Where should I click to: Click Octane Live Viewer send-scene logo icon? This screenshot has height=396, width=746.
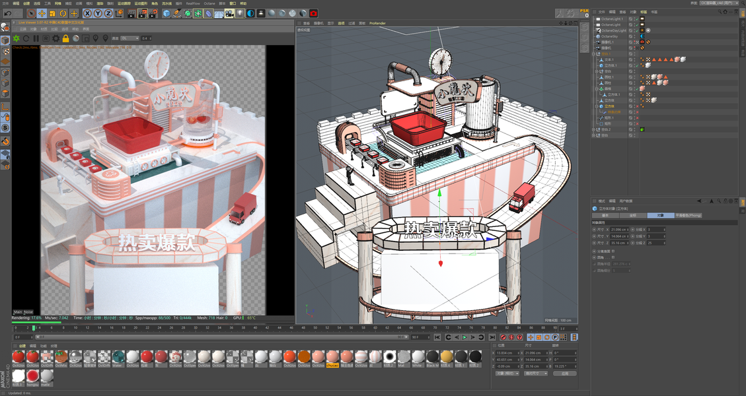[x=16, y=38]
